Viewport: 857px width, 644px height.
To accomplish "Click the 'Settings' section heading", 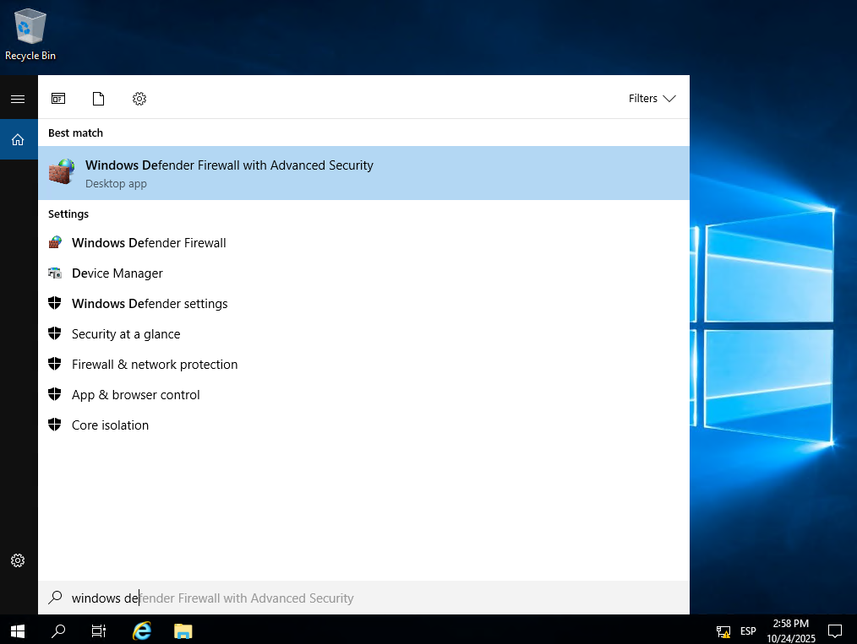I will coord(68,214).
